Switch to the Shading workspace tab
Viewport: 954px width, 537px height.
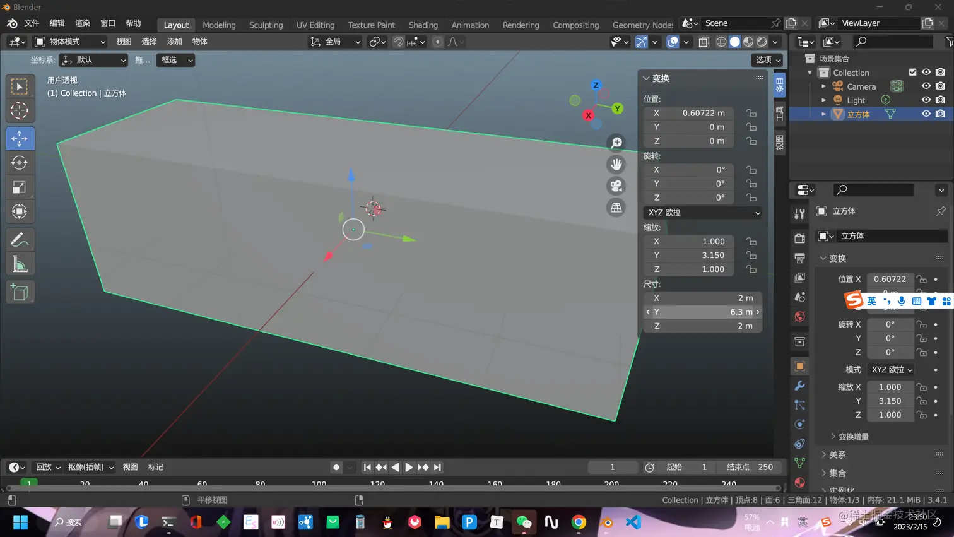[x=423, y=25]
